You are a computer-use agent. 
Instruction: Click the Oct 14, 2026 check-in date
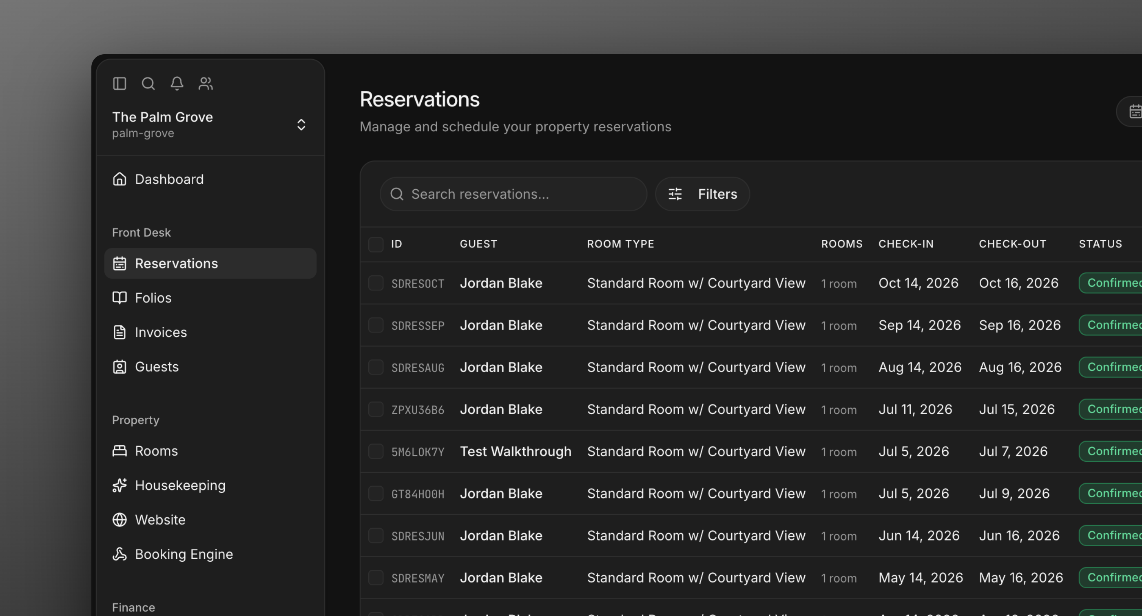918,283
